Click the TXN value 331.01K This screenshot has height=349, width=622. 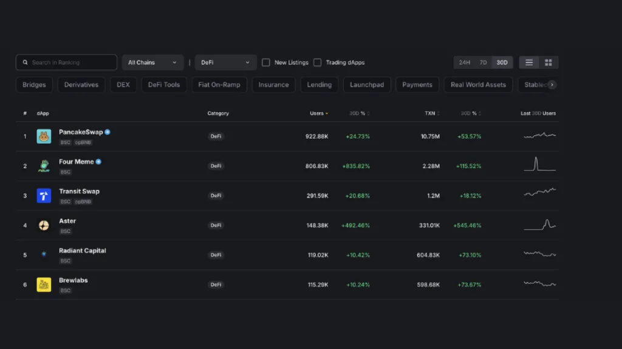pos(429,225)
